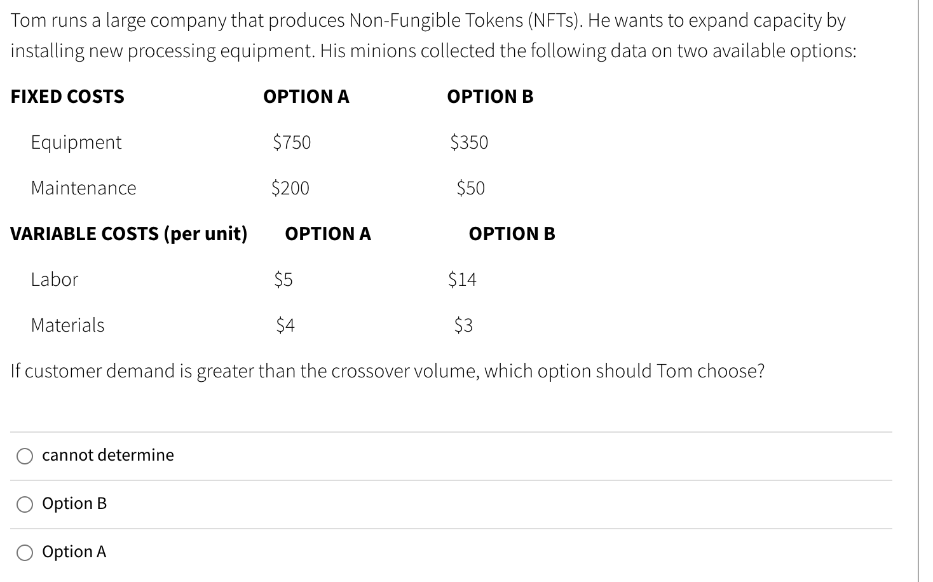Screen dimensions: 933x582
Task: Click the "OPTION B" header in fixed costs row
Action: 490,97
